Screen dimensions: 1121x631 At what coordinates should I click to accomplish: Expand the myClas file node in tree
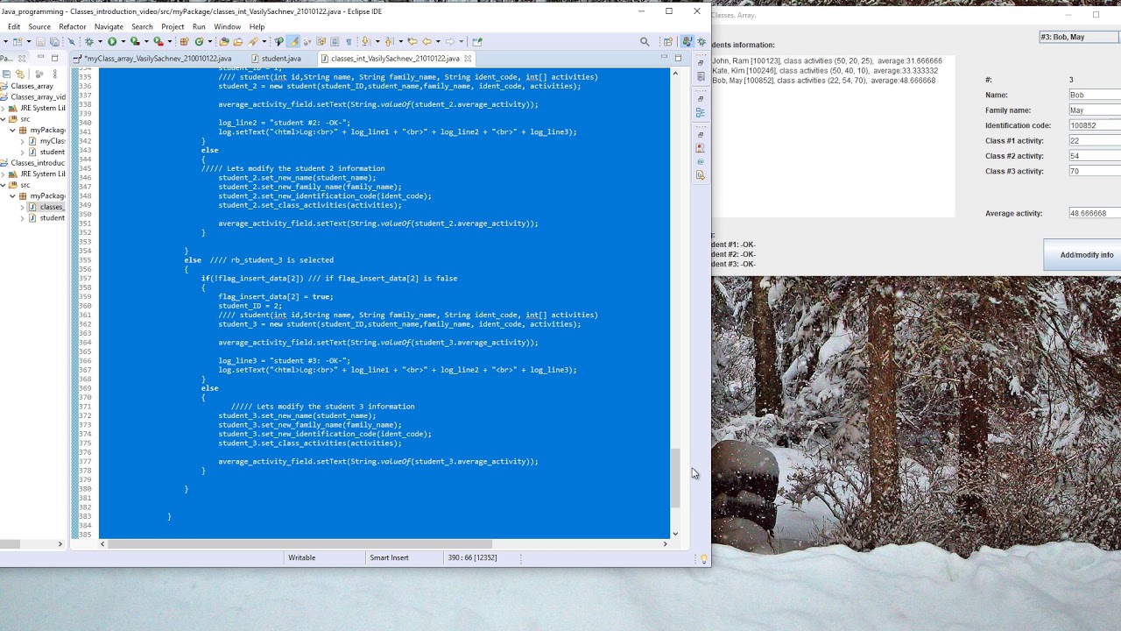click(x=23, y=141)
